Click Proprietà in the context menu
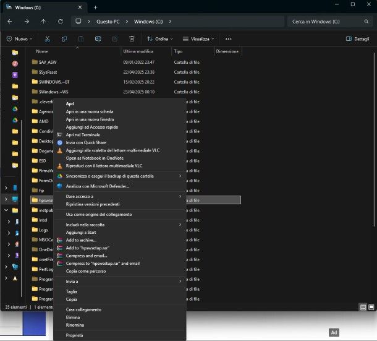377x341 pixels. click(75, 335)
